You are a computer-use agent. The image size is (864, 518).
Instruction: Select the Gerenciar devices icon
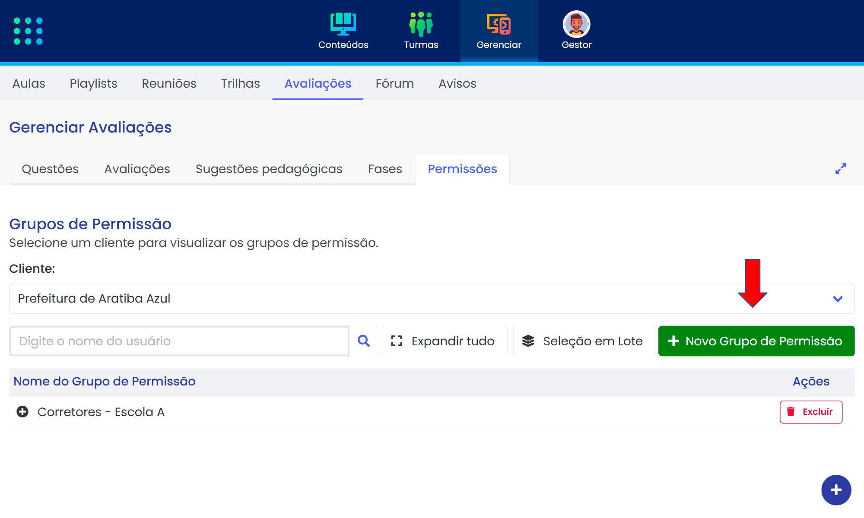click(x=499, y=24)
